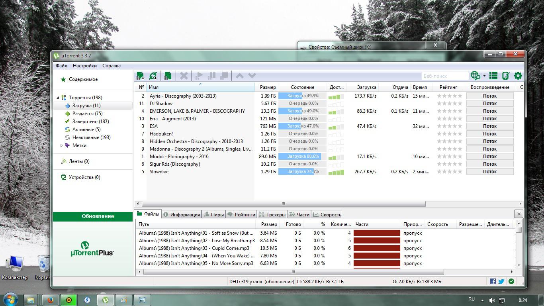Select the Sigur Rós {Discography} torrent row

point(329,164)
